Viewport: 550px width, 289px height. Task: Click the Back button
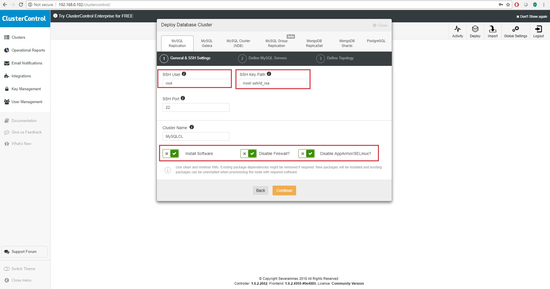coord(260,190)
